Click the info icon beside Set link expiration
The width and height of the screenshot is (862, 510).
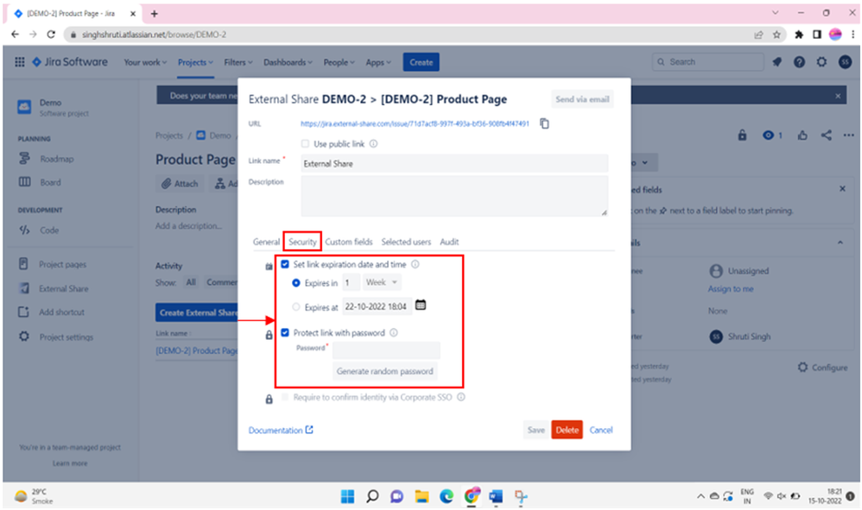click(415, 264)
